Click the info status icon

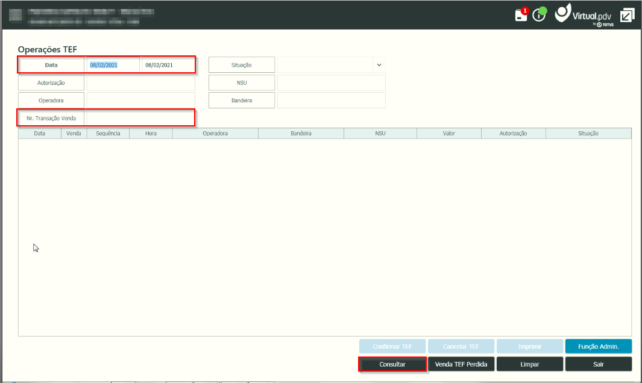coord(540,14)
